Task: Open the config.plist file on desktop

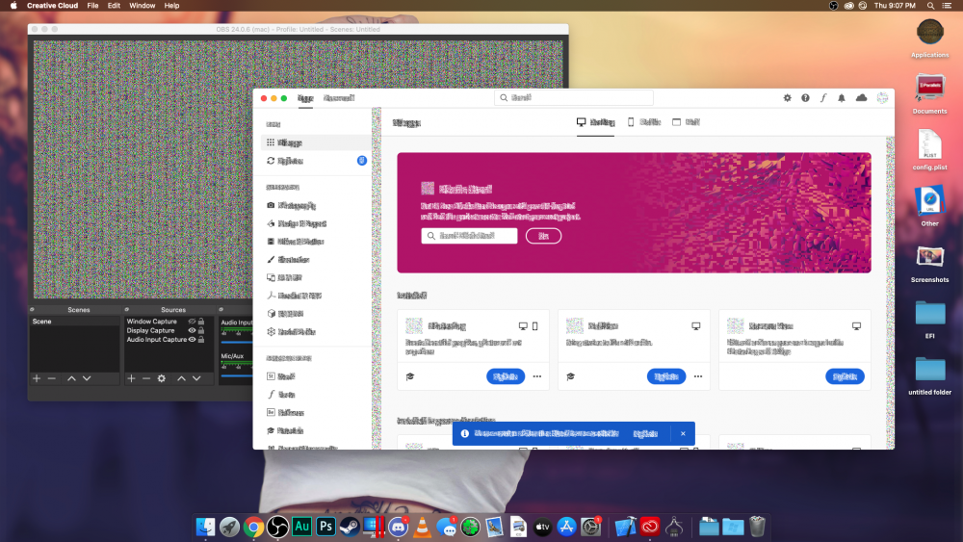Action: point(930,150)
